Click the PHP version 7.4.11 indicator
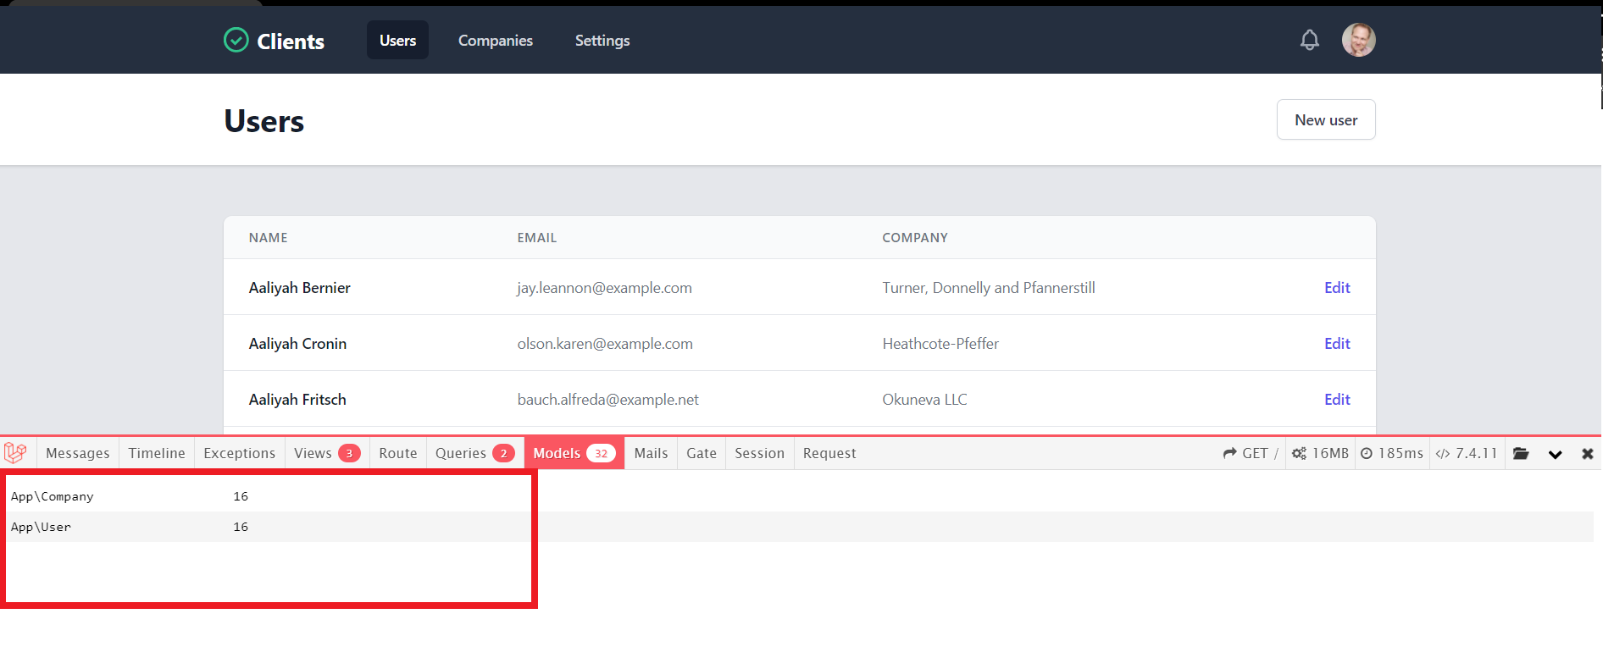Viewport: 1603px width, 647px height. pyautogui.click(x=1467, y=454)
